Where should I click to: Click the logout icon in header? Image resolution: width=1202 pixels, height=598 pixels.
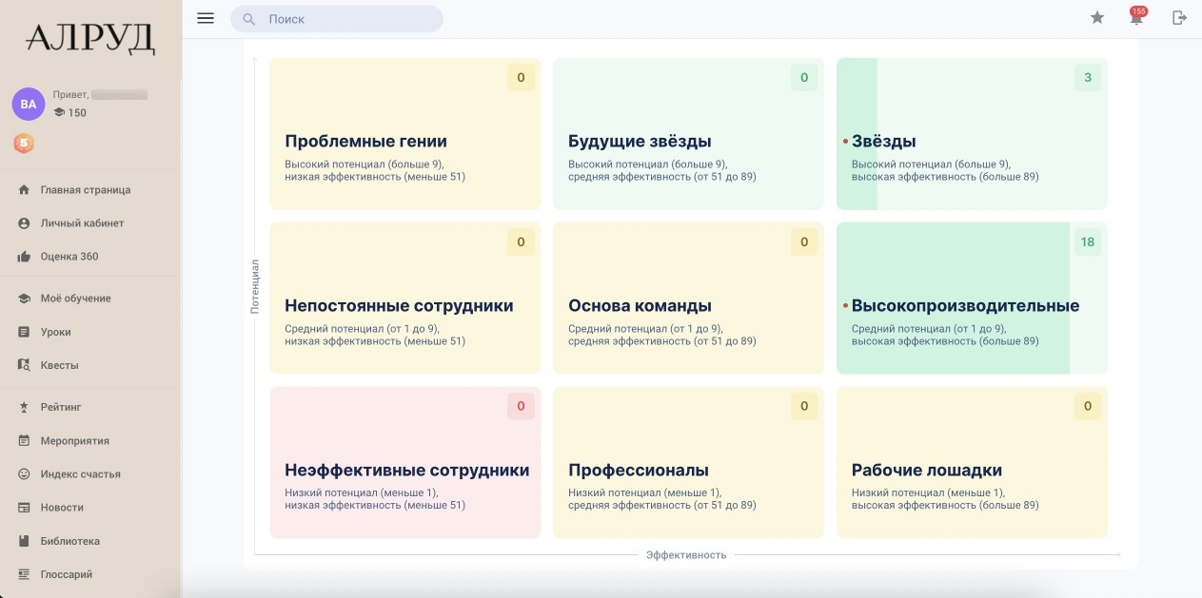coord(1179,18)
